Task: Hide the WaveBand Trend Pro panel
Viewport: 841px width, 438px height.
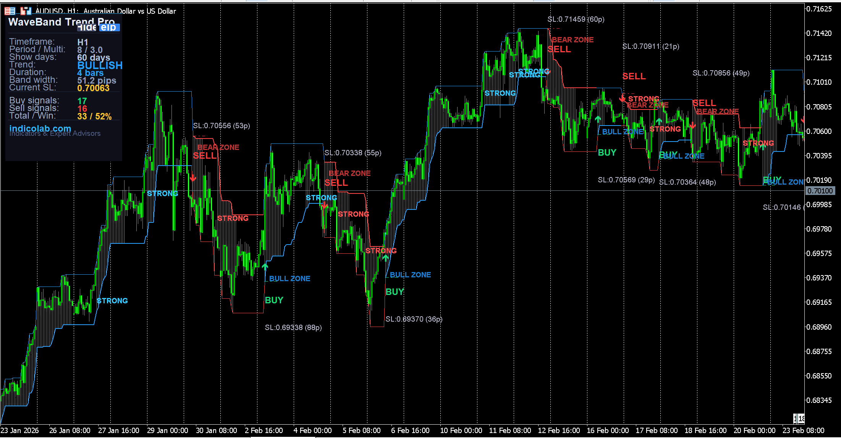Action: point(87,27)
